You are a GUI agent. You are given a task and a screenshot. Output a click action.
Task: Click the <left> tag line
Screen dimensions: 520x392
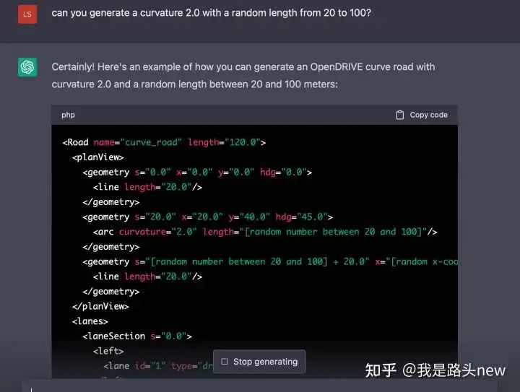pos(108,352)
